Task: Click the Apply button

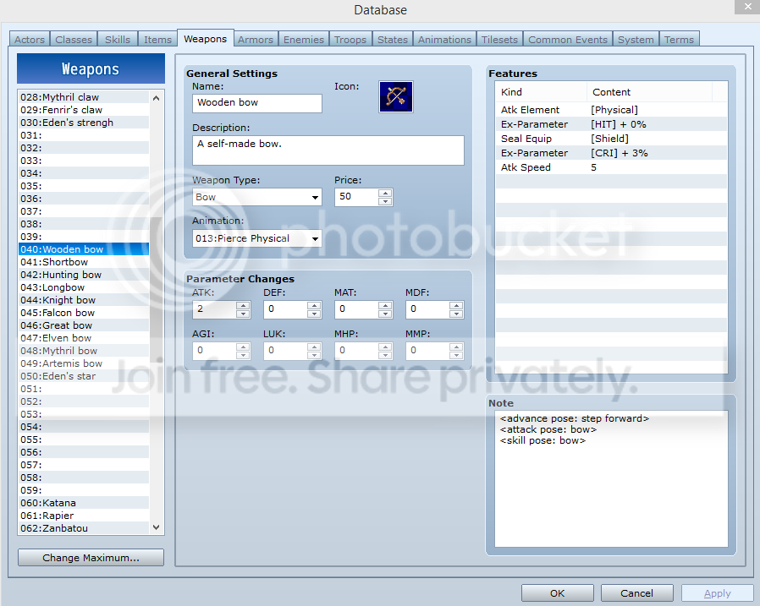Action: pyautogui.click(x=718, y=593)
